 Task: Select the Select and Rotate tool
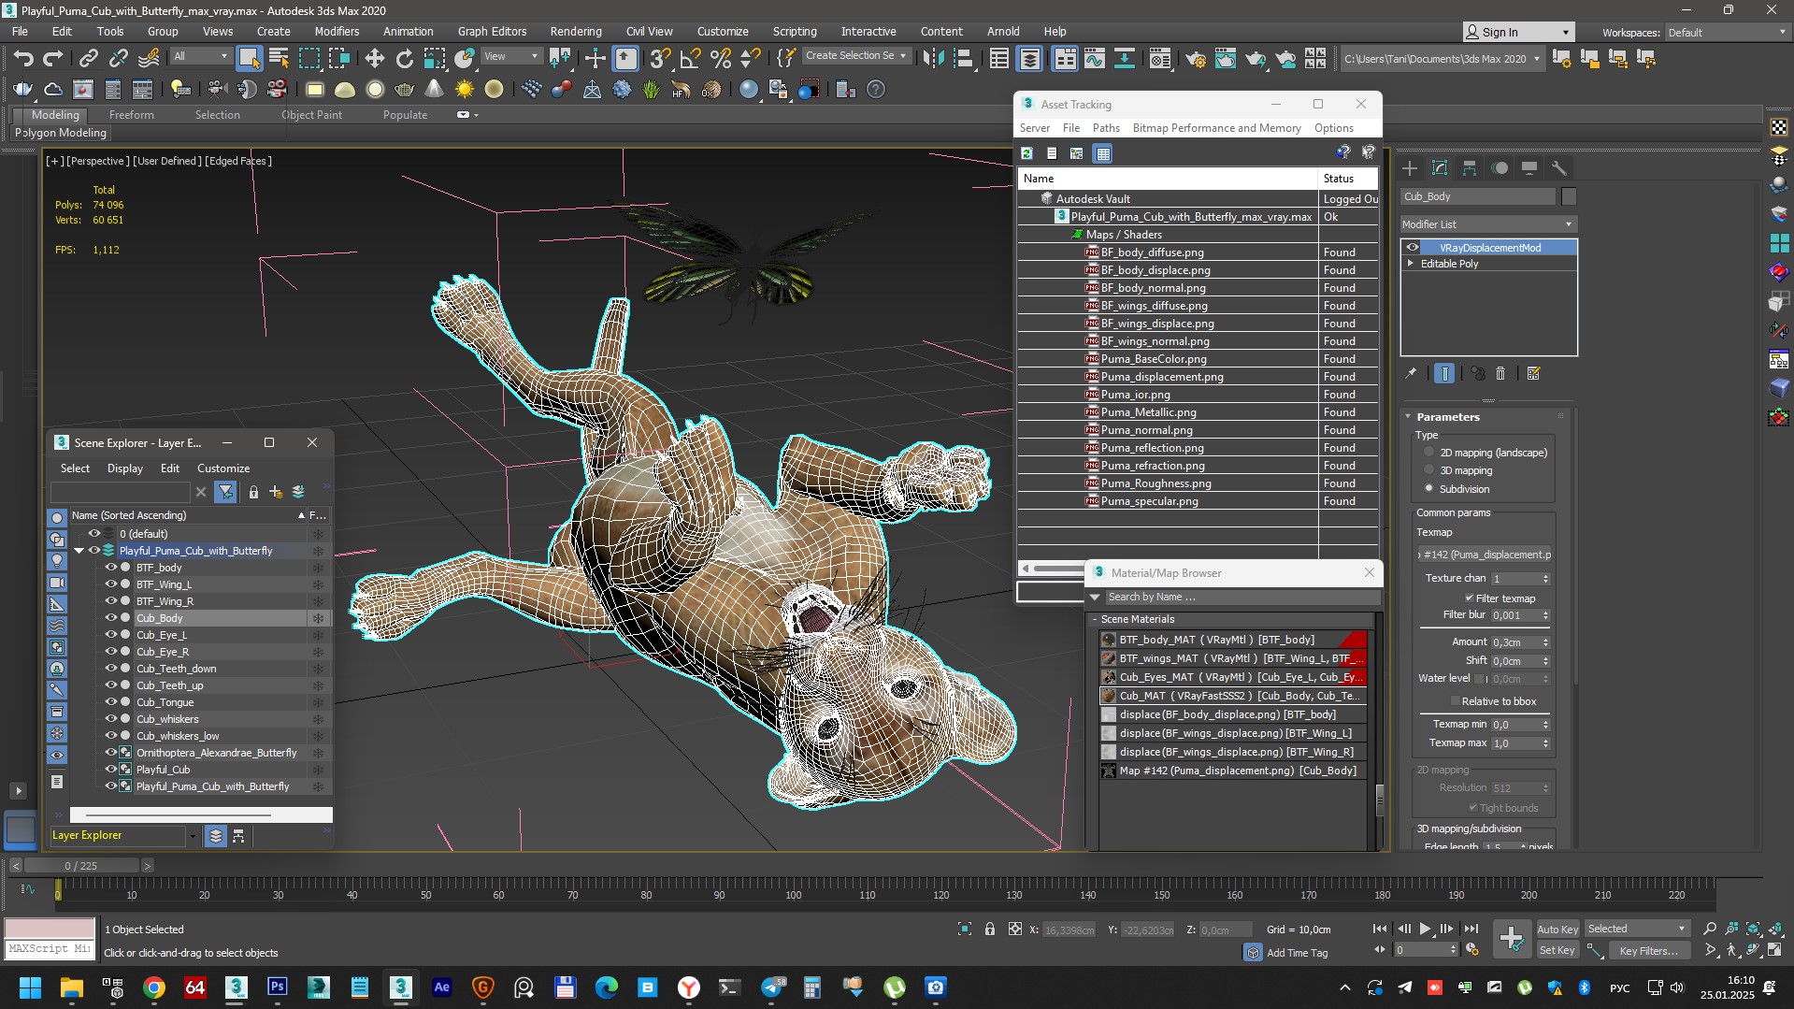(x=404, y=58)
